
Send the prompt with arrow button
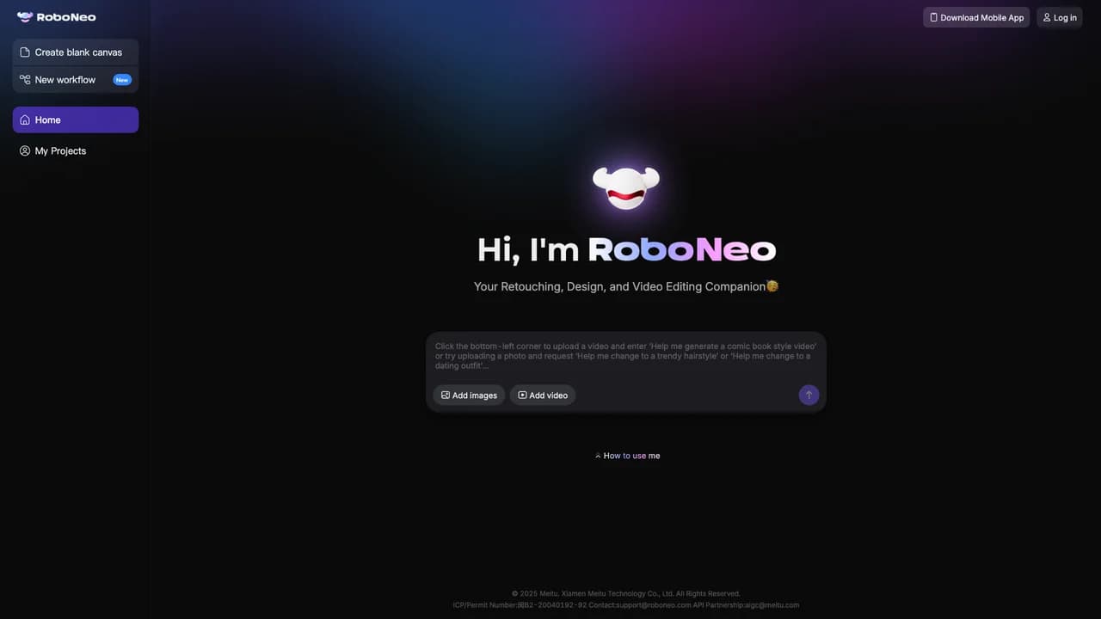pos(809,395)
